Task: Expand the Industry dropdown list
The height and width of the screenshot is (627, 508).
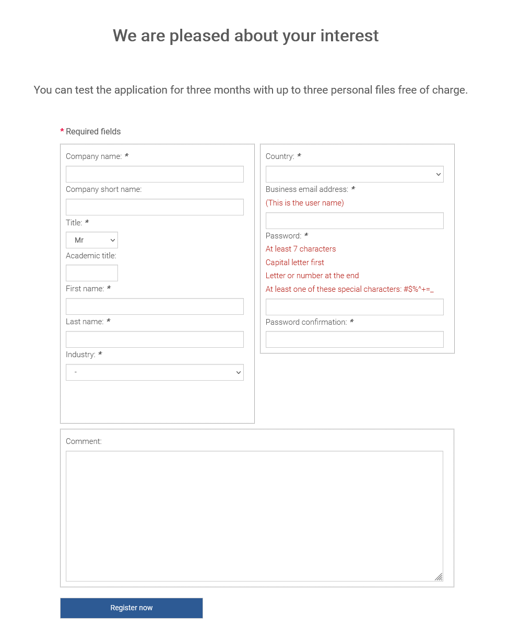Action: point(155,372)
